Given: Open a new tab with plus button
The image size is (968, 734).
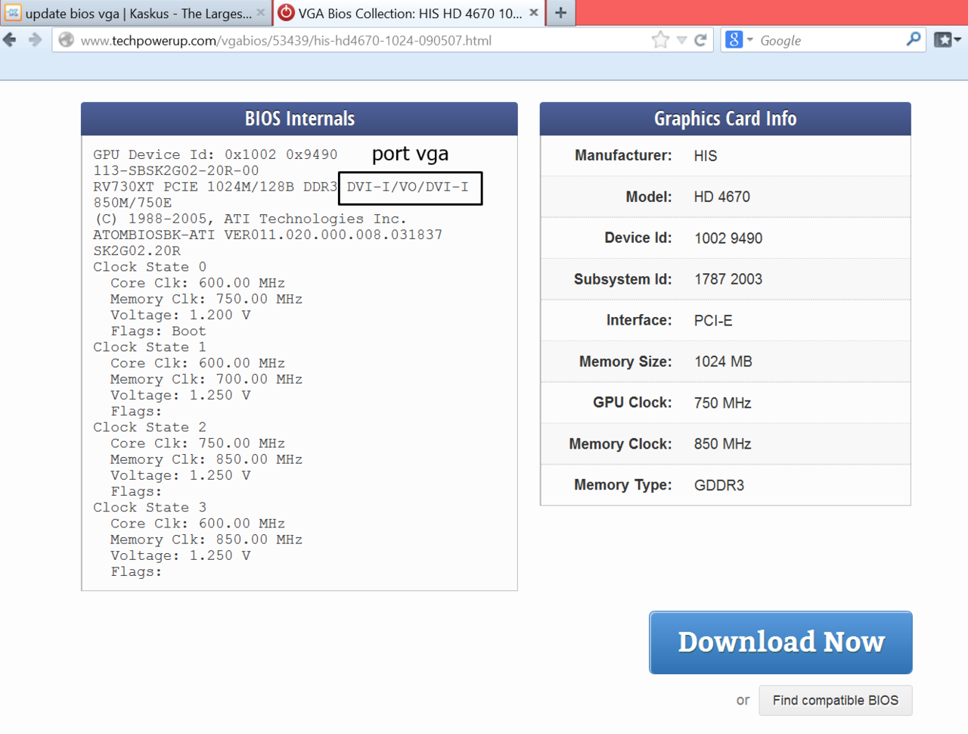Looking at the screenshot, I should click(x=560, y=13).
